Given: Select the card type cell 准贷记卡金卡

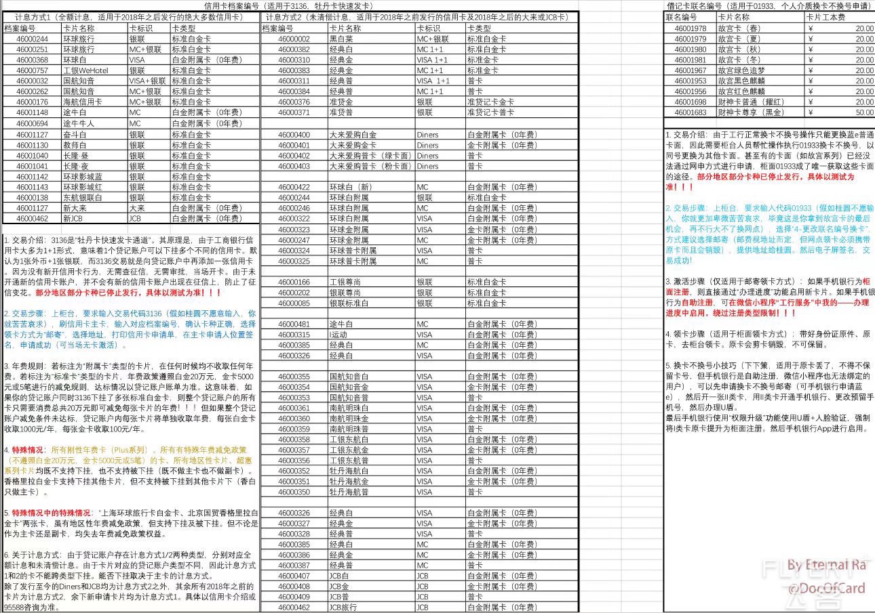Looking at the screenshot, I should tap(522, 102).
